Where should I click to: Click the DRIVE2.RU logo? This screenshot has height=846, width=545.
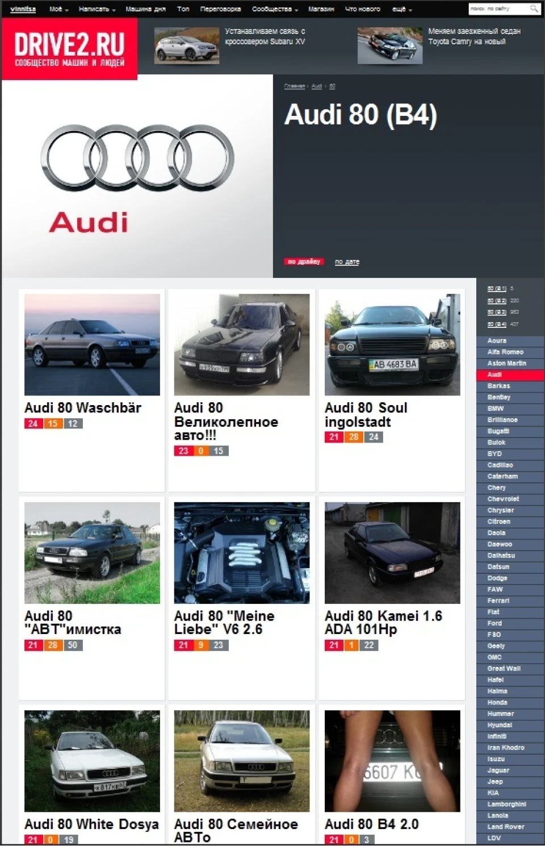69,49
